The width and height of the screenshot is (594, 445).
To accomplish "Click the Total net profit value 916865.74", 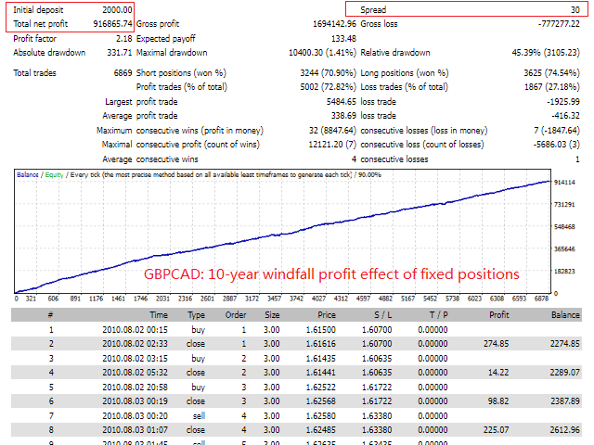I will (x=112, y=24).
